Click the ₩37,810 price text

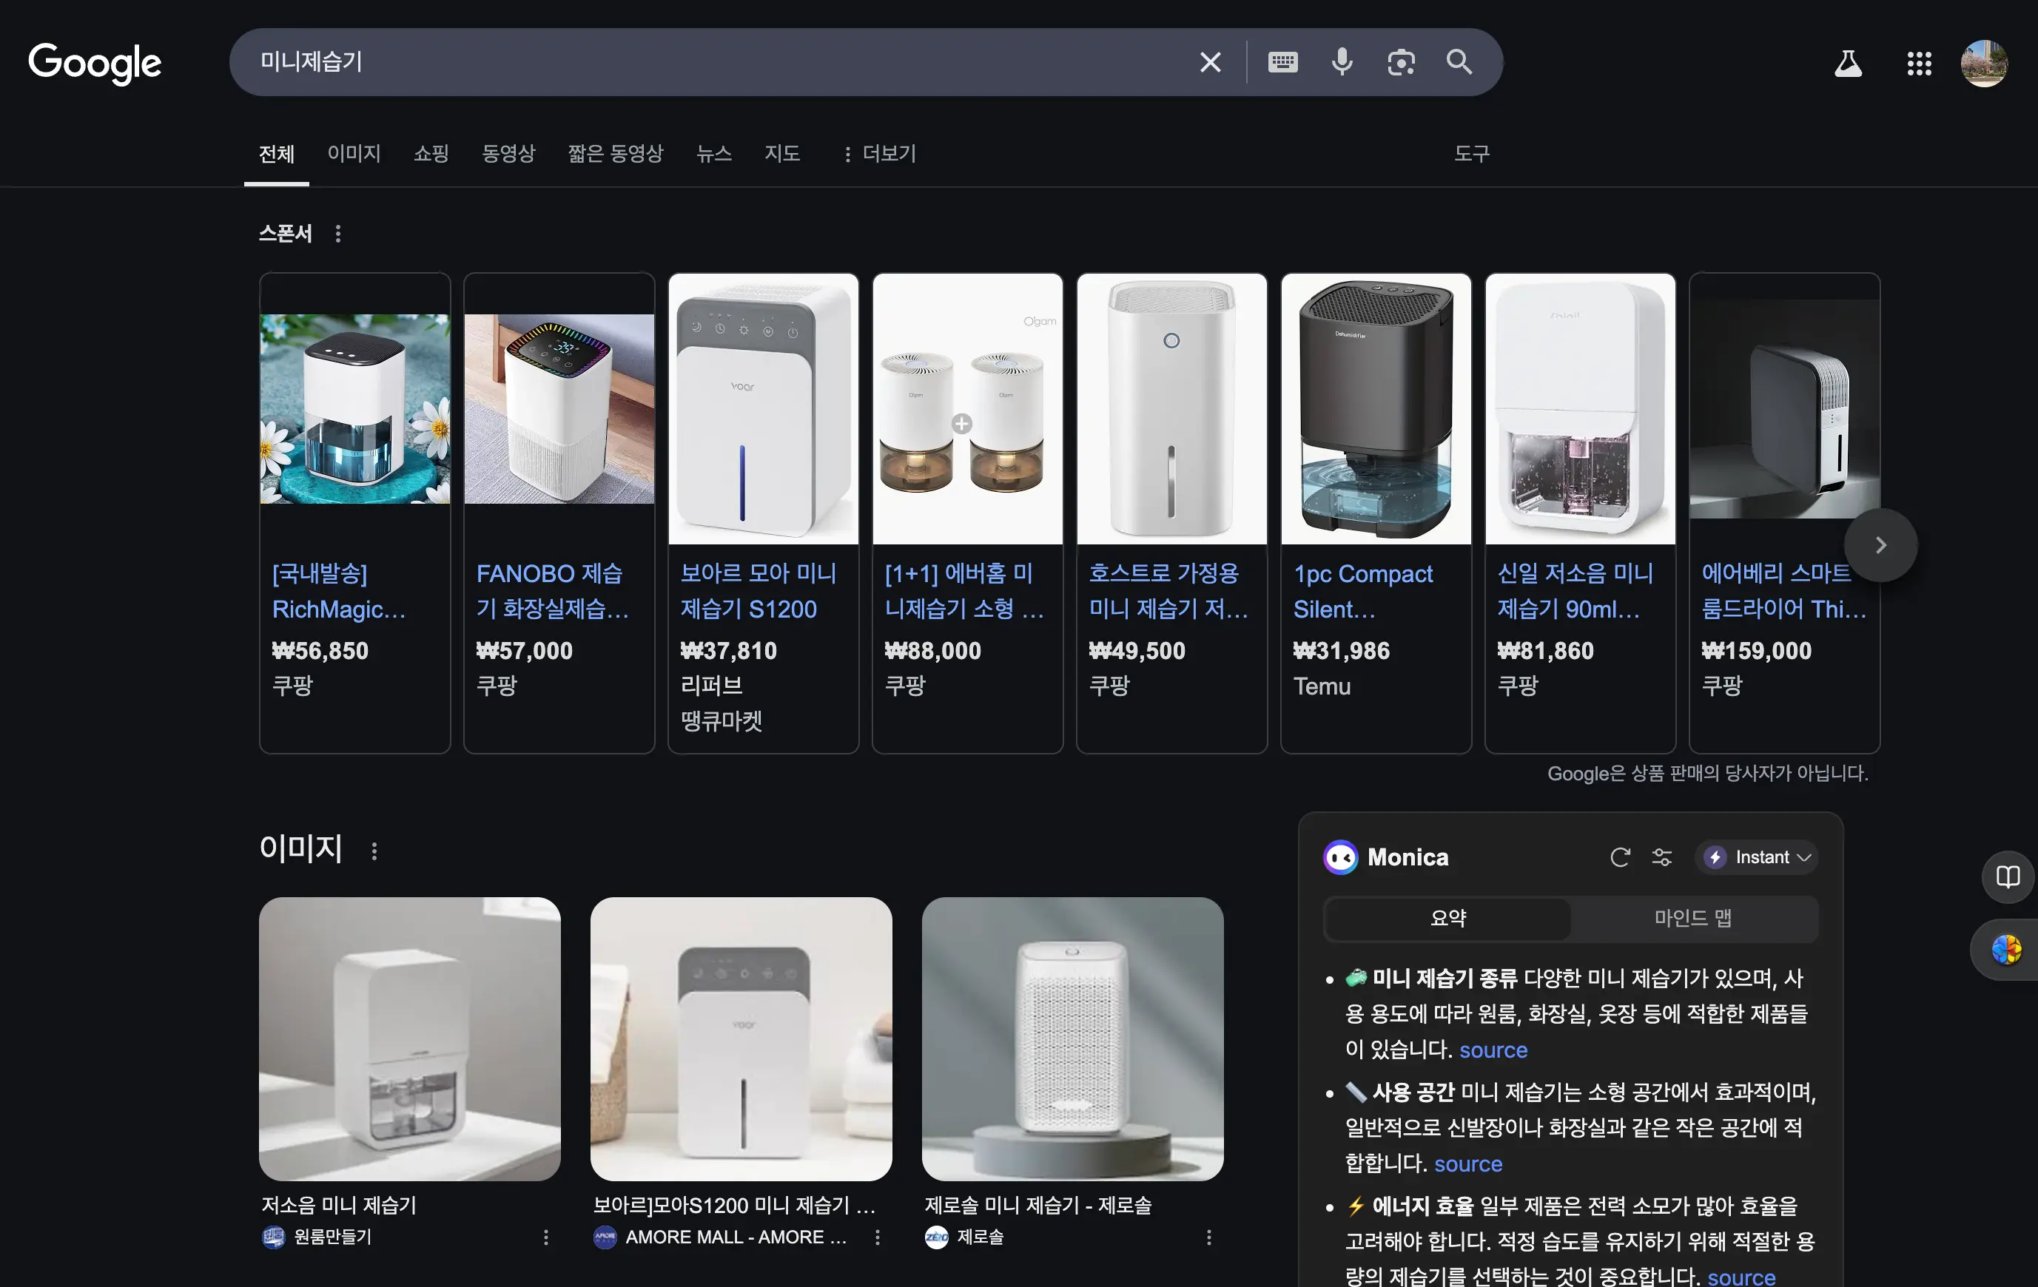point(728,651)
